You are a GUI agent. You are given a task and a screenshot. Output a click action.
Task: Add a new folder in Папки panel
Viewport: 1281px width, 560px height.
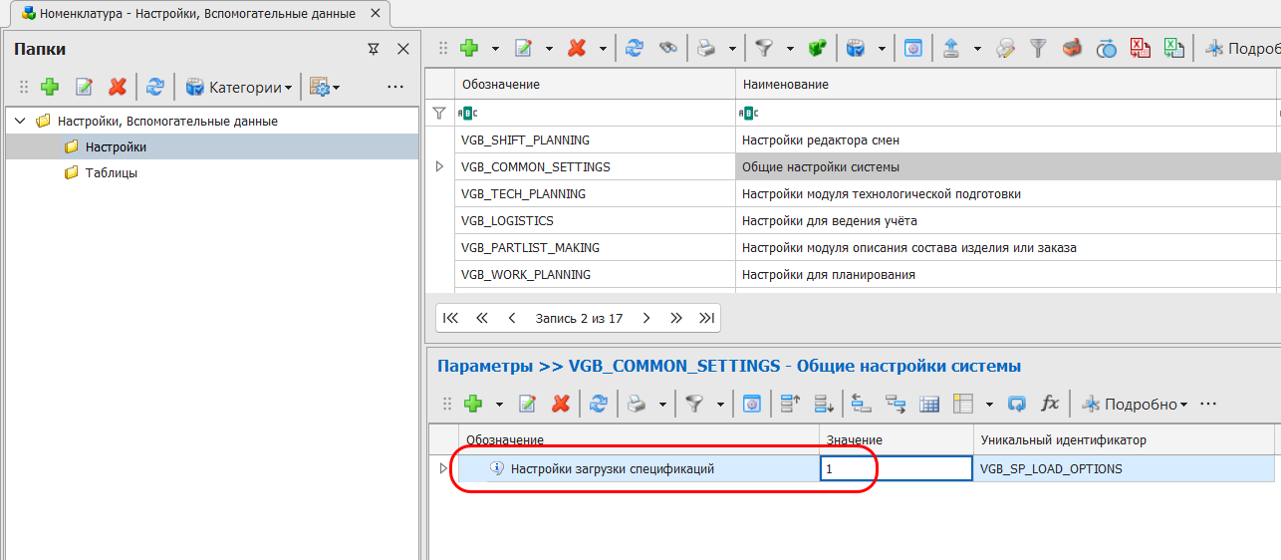[50, 88]
